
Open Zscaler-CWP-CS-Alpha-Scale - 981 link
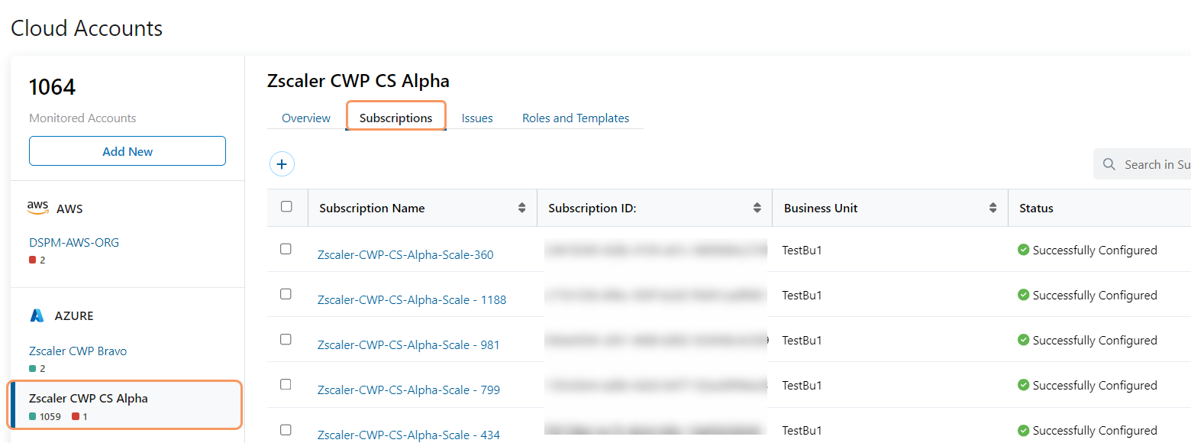click(x=408, y=344)
